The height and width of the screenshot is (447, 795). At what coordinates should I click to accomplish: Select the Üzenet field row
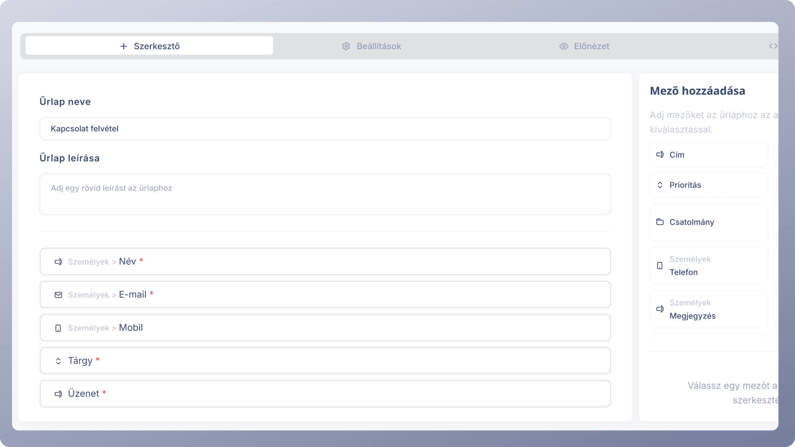(325, 393)
